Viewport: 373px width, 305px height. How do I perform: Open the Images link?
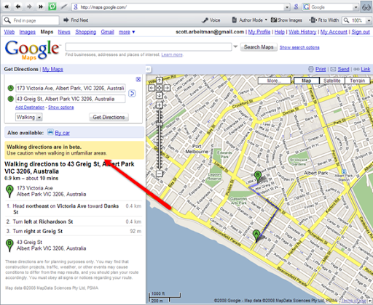27,32
